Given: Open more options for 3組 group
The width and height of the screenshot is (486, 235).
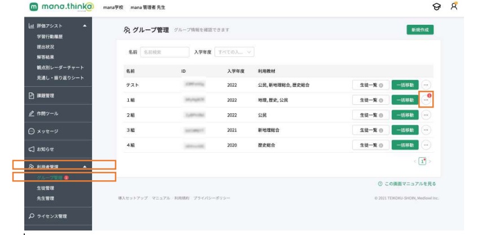Looking at the screenshot, I should [426, 130].
